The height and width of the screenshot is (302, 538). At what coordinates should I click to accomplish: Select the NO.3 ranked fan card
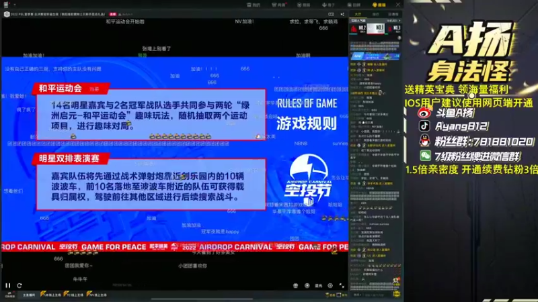[393, 29]
